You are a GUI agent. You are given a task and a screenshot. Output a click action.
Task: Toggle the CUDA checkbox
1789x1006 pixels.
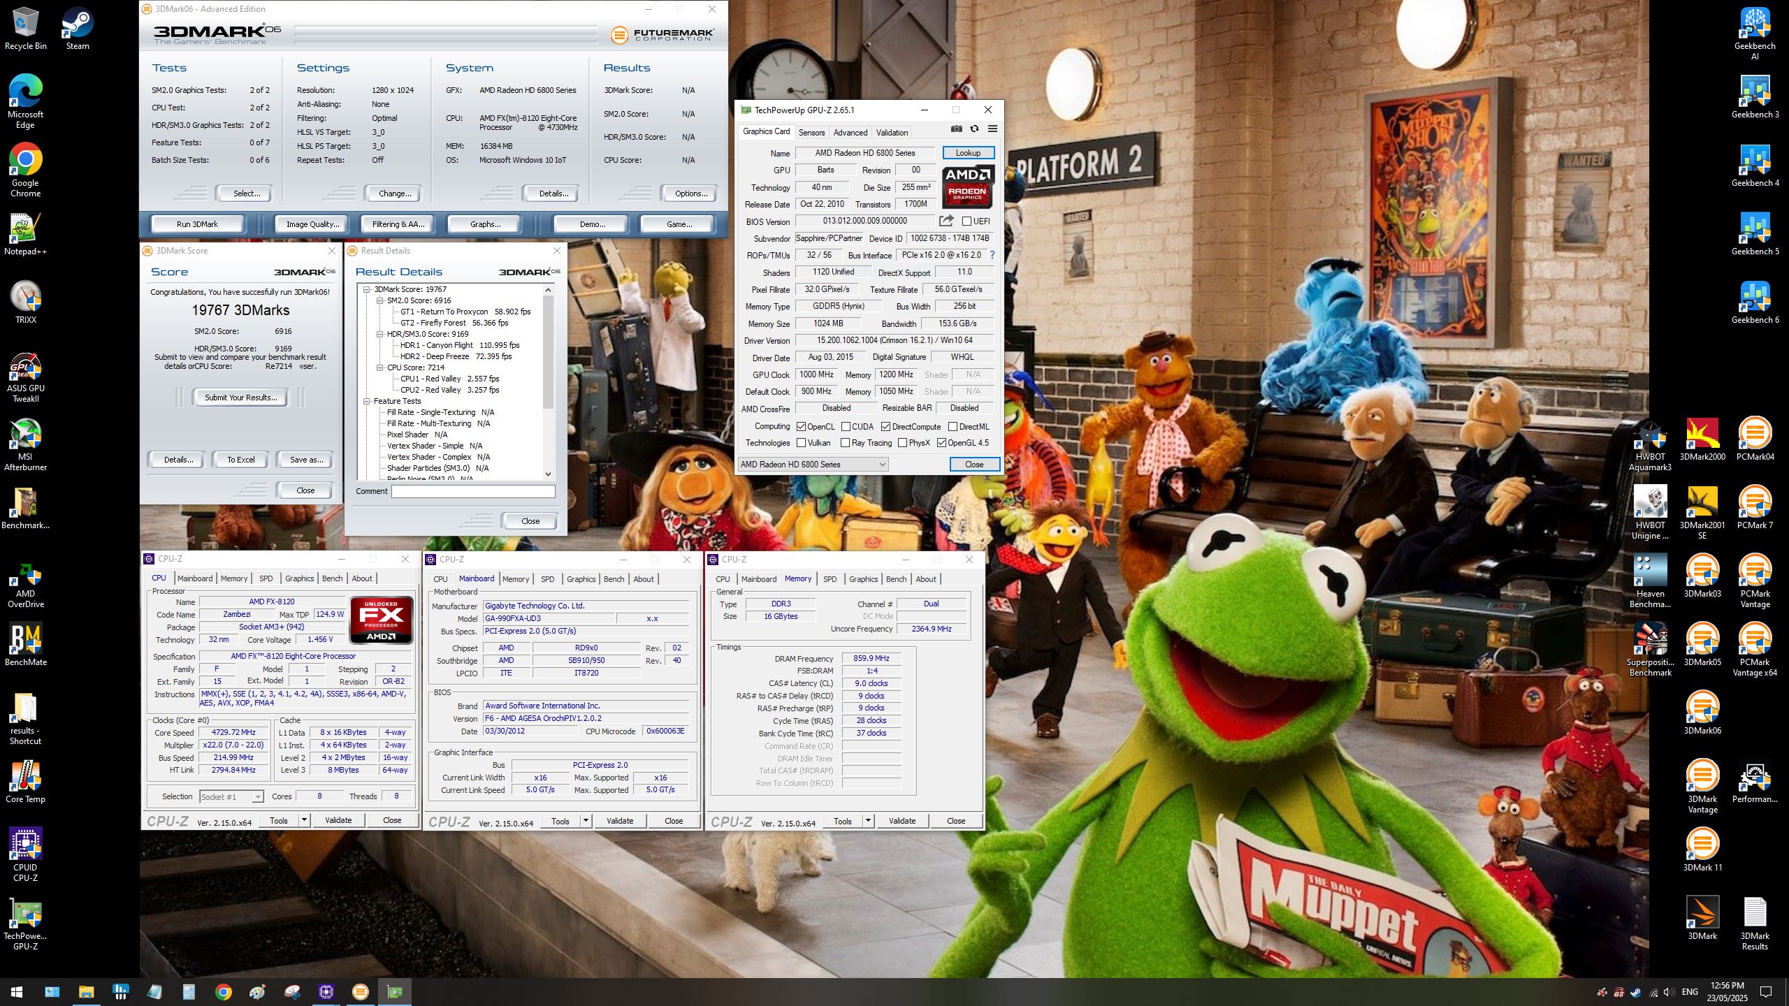click(x=846, y=427)
